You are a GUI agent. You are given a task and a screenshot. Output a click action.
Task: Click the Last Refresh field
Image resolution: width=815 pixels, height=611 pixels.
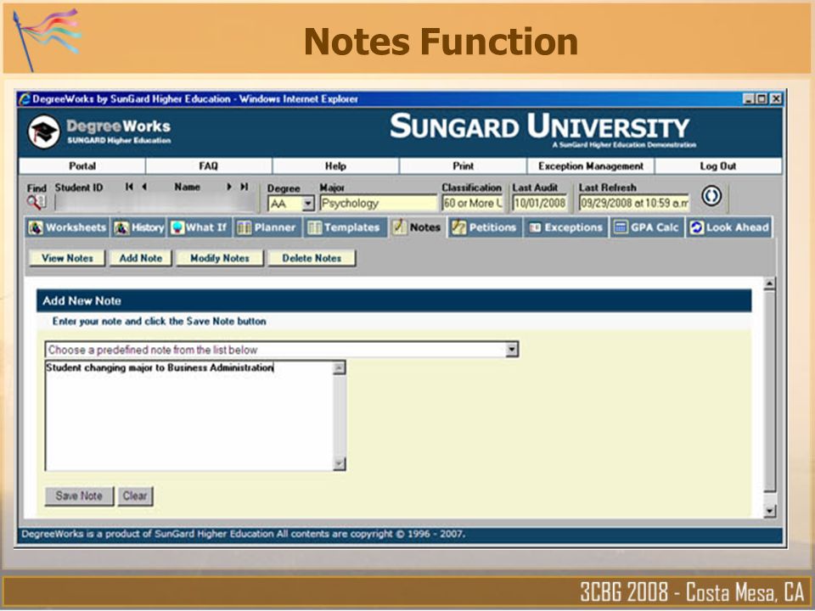tap(634, 203)
